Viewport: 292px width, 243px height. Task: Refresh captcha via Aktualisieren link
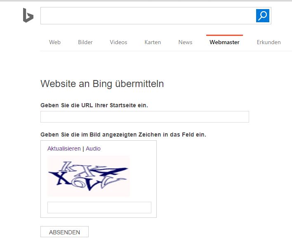click(x=64, y=149)
